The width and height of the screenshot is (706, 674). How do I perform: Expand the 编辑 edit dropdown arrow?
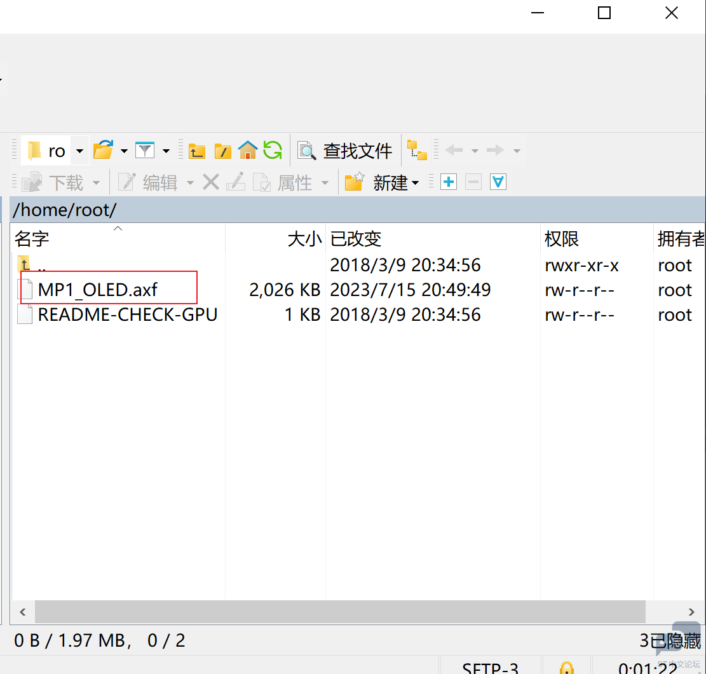(190, 183)
